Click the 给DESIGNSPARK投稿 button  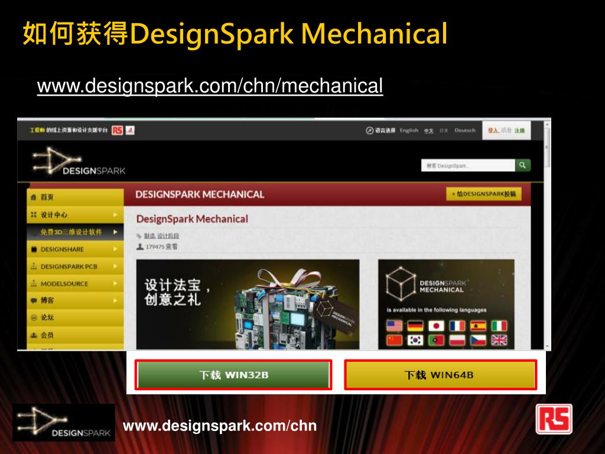click(x=484, y=194)
